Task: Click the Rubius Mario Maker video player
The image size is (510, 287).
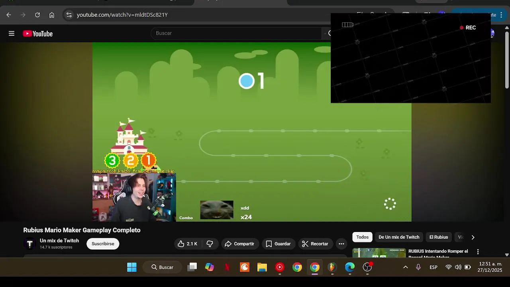Action: [x=252, y=132]
